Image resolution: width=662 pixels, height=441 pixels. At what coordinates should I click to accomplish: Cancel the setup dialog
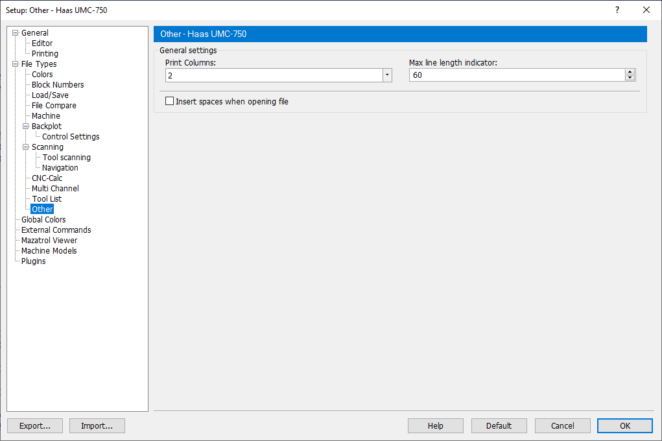point(562,426)
